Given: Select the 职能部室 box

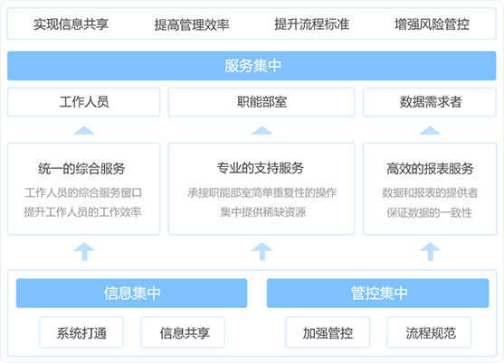Looking at the screenshot, I should tap(262, 102).
